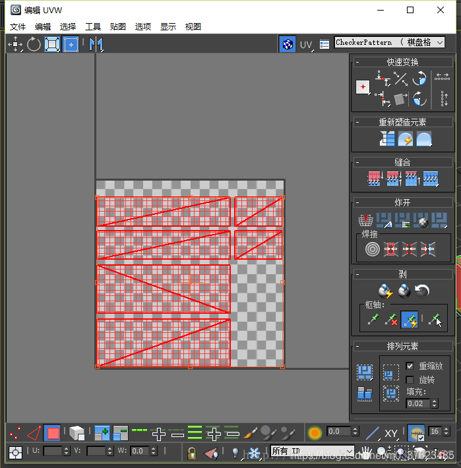Image resolution: width=461 pixels, height=468 pixels.
Task: Click the Target Weld concentric circles icon
Action: (373, 249)
